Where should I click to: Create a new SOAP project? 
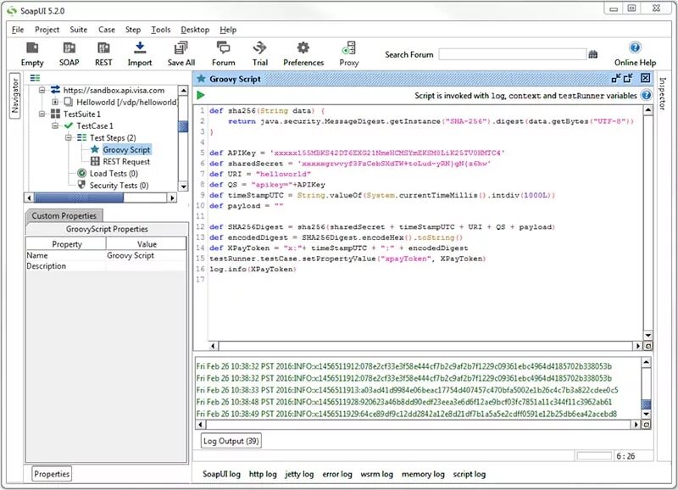pyautogui.click(x=69, y=53)
